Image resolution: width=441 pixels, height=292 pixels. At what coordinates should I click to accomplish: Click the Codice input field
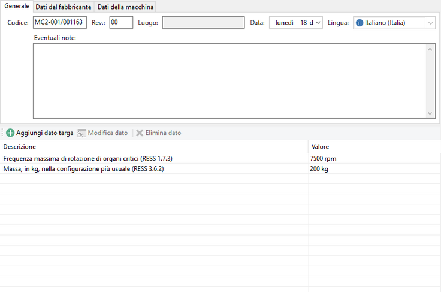pos(59,23)
